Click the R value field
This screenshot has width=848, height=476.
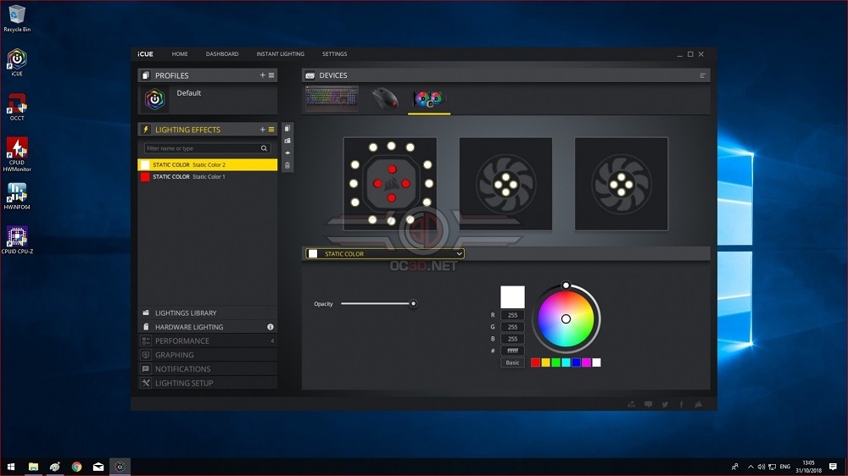pyautogui.click(x=512, y=315)
